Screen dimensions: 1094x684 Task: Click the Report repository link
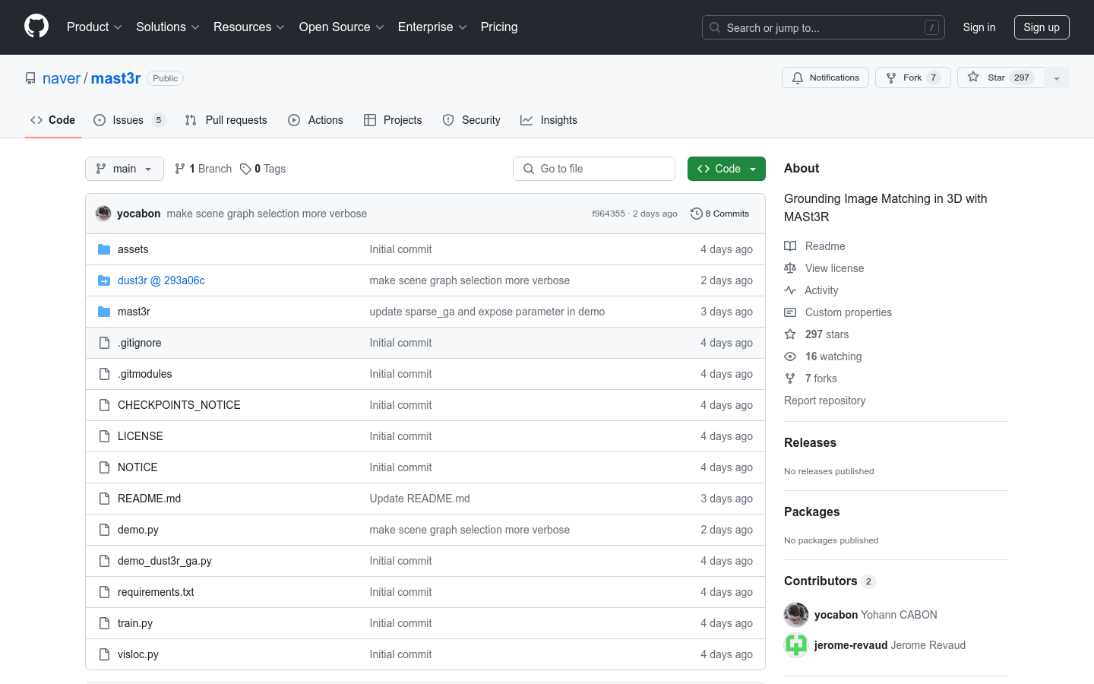coord(824,401)
